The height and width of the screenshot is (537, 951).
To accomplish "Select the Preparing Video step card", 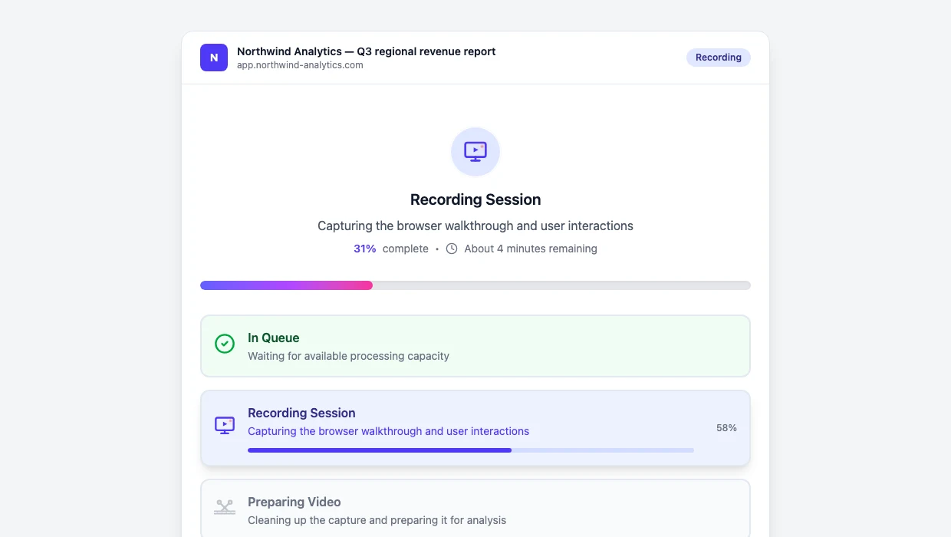I will coord(475,509).
